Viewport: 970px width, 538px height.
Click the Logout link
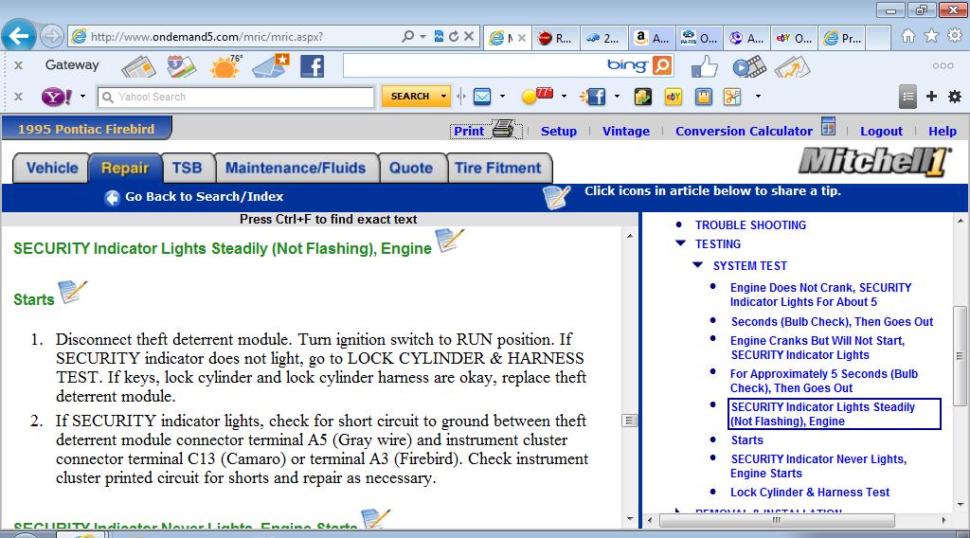881,131
